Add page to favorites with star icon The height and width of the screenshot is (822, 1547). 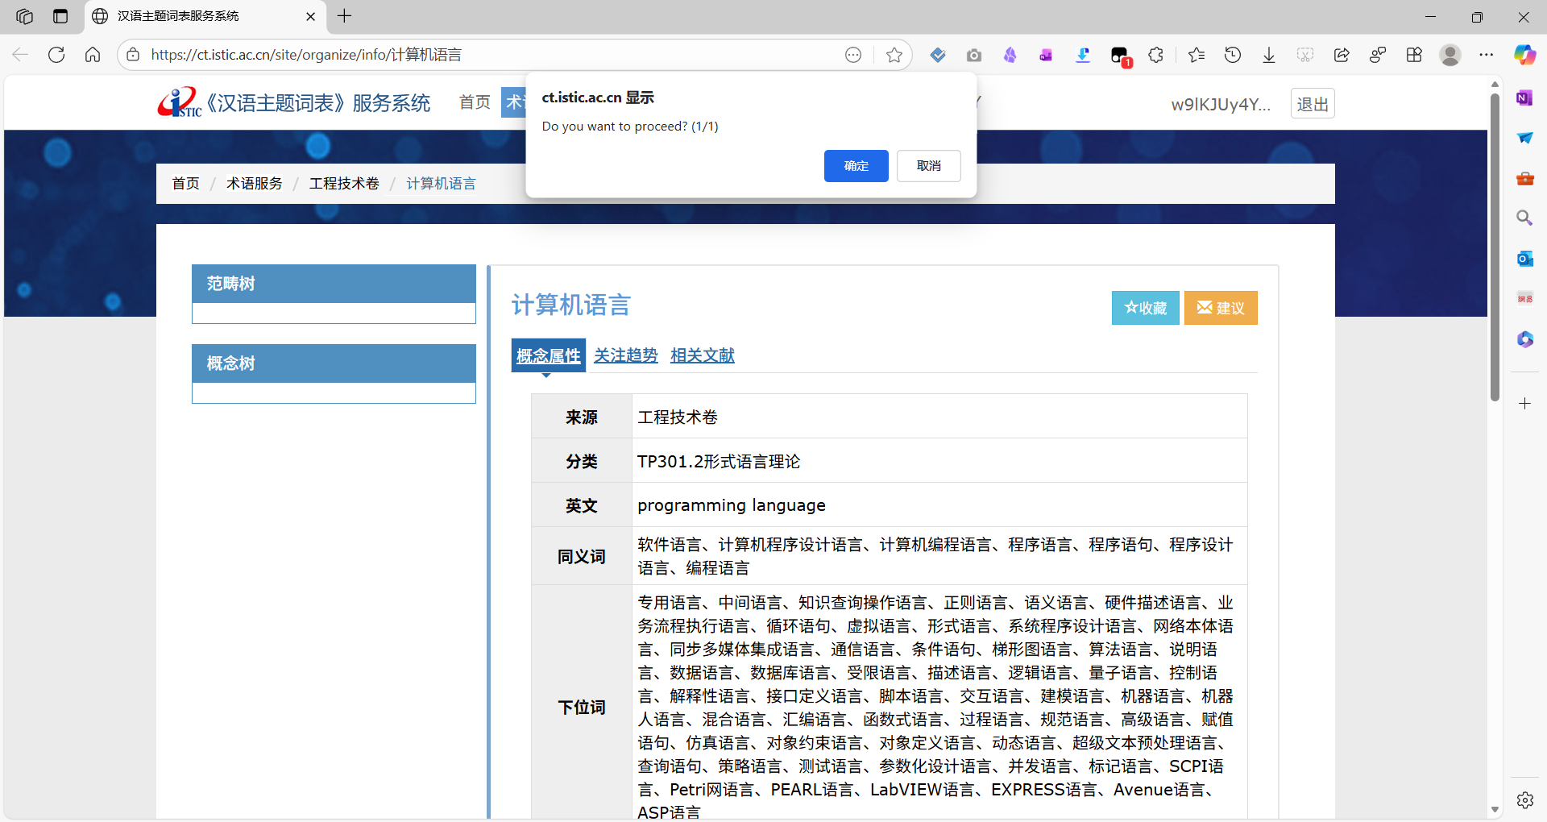(x=894, y=55)
